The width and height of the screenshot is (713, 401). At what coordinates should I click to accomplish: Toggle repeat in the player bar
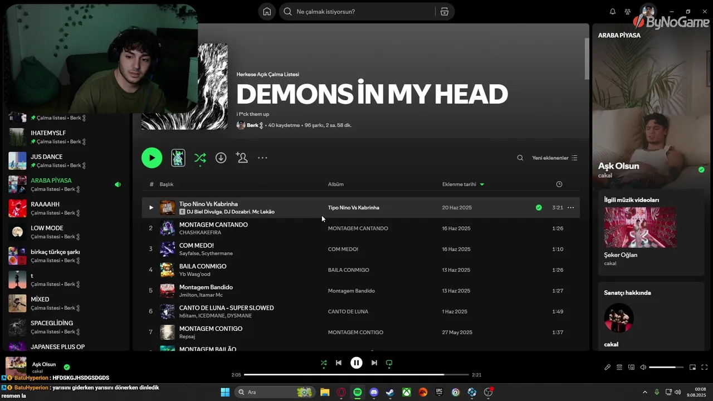(x=389, y=363)
